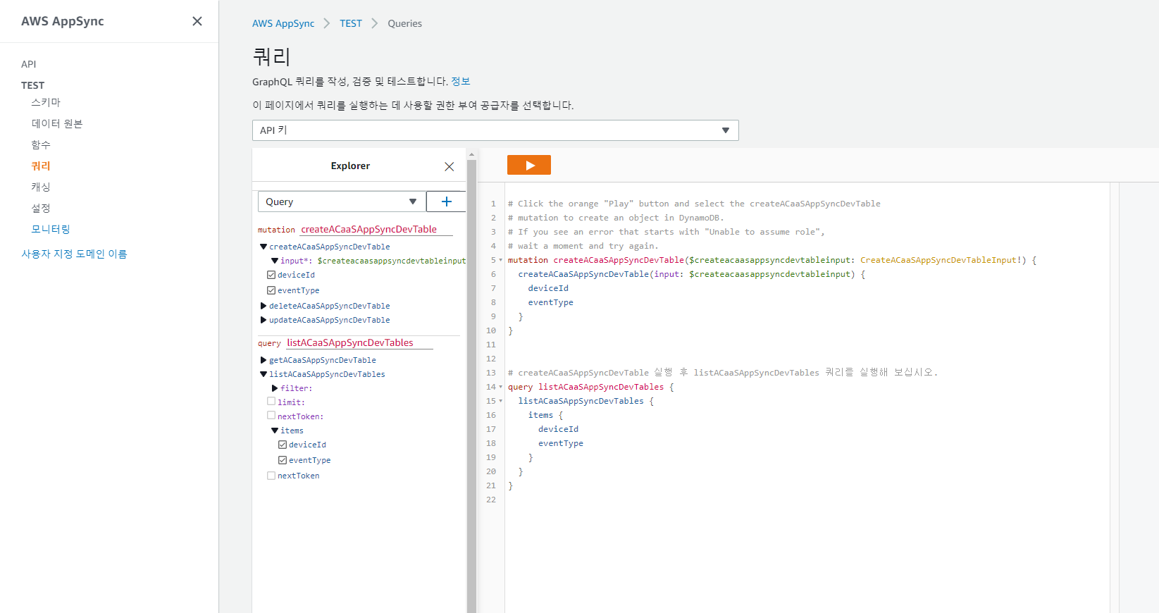
Task: Go to API in the sidebar
Action: [x=29, y=64]
